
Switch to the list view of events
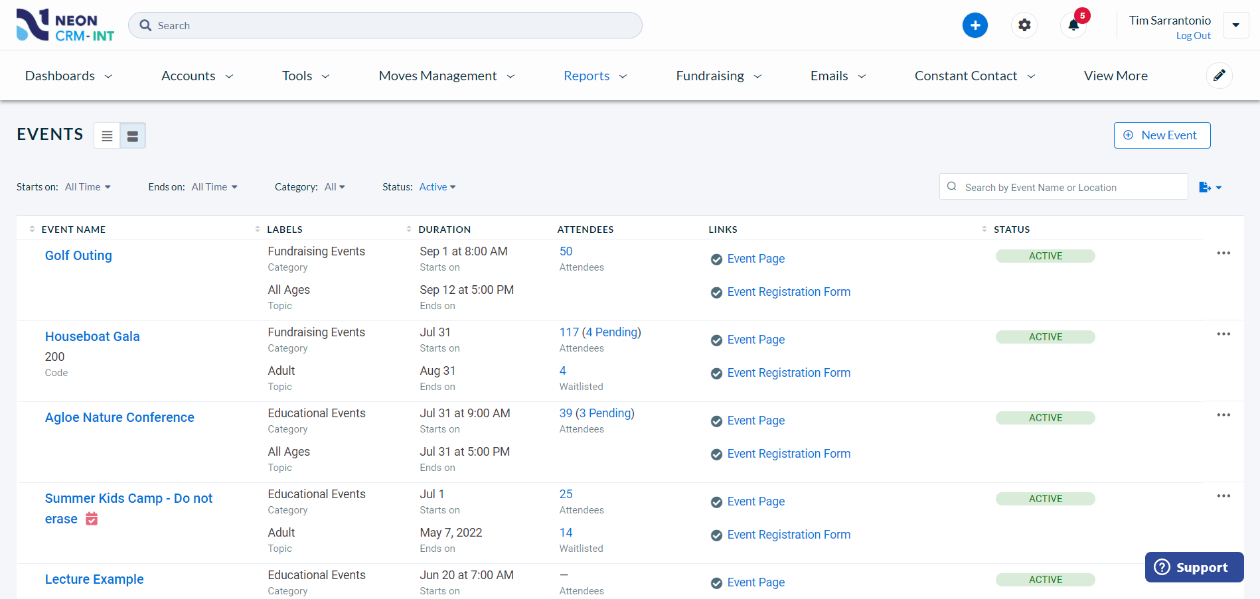tap(107, 135)
